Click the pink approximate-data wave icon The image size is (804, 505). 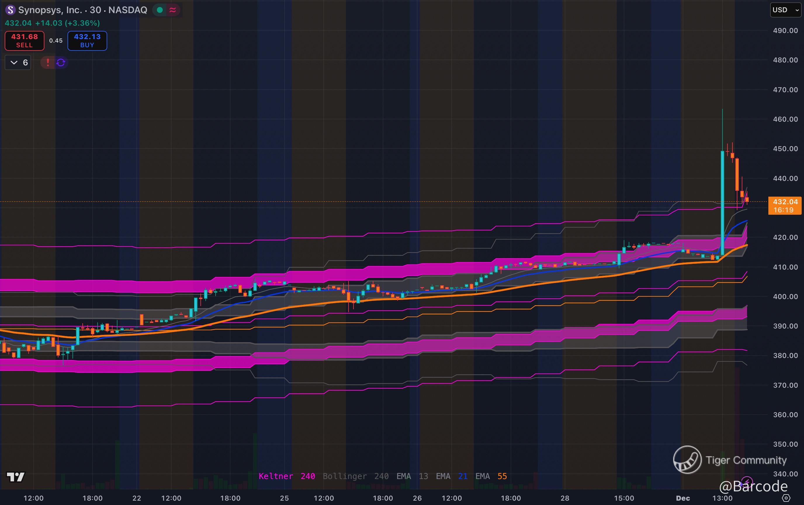(173, 10)
